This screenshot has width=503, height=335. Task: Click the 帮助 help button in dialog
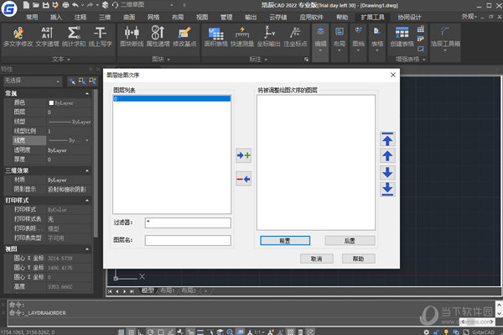[x=358, y=259]
